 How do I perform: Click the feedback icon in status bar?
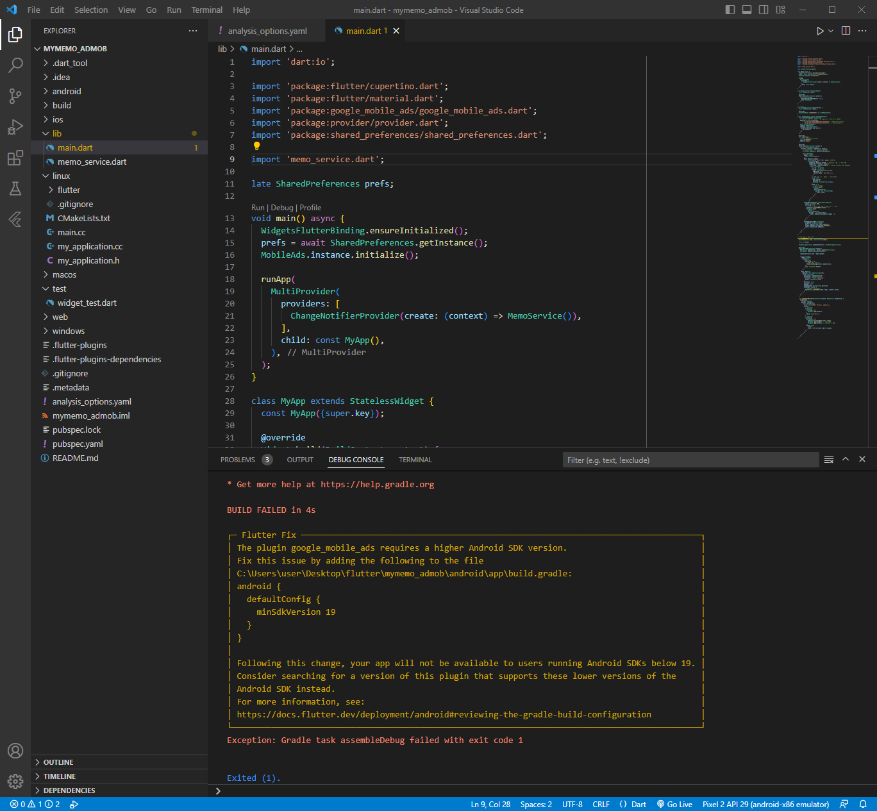[844, 805]
